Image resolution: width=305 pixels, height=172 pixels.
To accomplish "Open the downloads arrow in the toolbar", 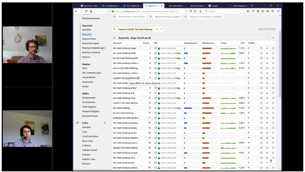I will coord(200,11).
